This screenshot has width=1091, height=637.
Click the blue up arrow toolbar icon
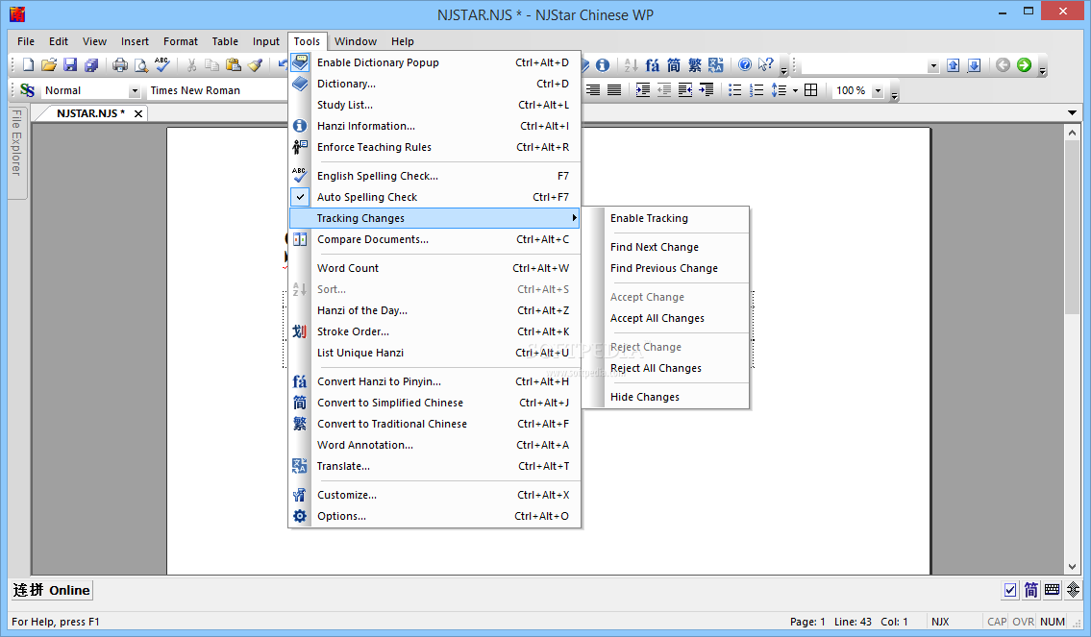pyautogui.click(x=954, y=65)
